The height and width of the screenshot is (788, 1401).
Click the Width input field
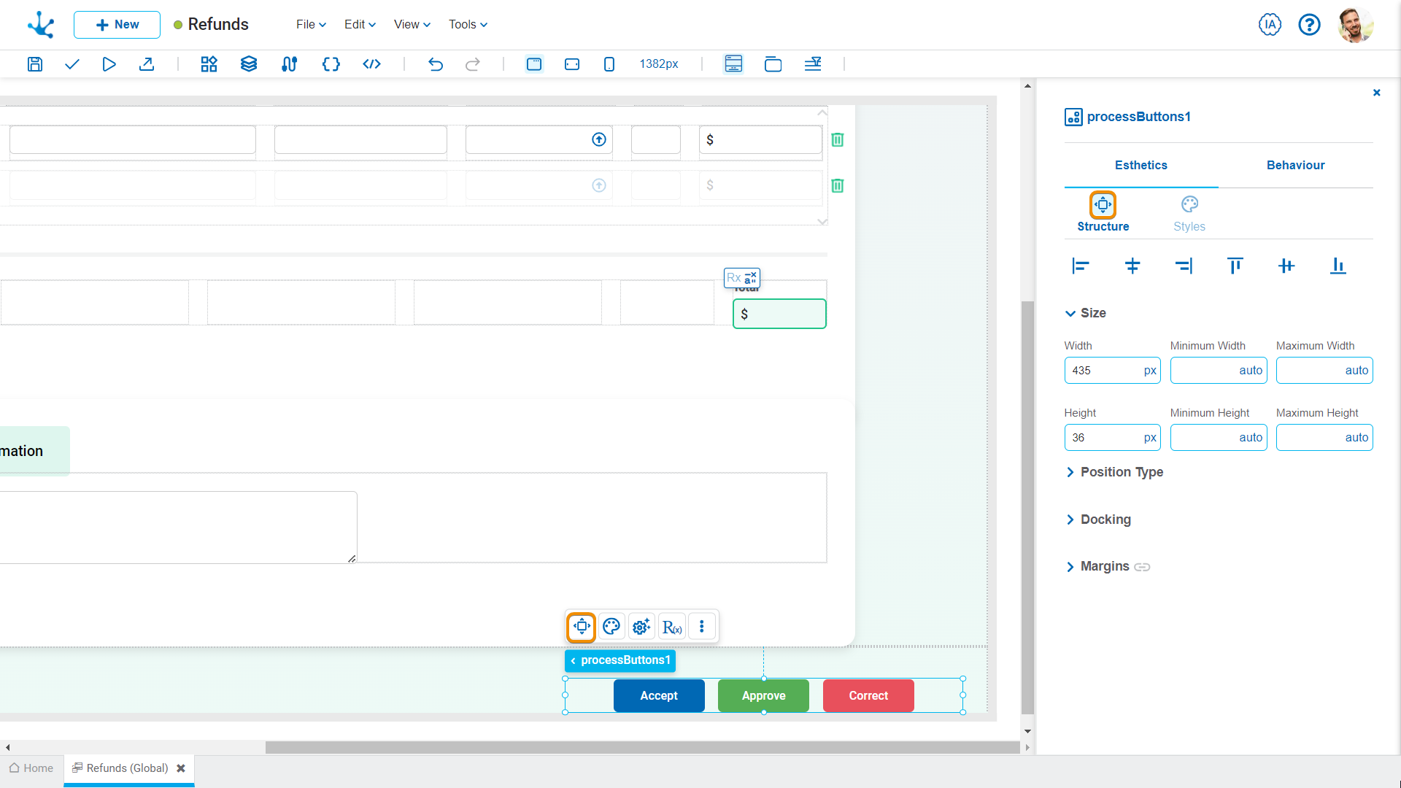1112,371
